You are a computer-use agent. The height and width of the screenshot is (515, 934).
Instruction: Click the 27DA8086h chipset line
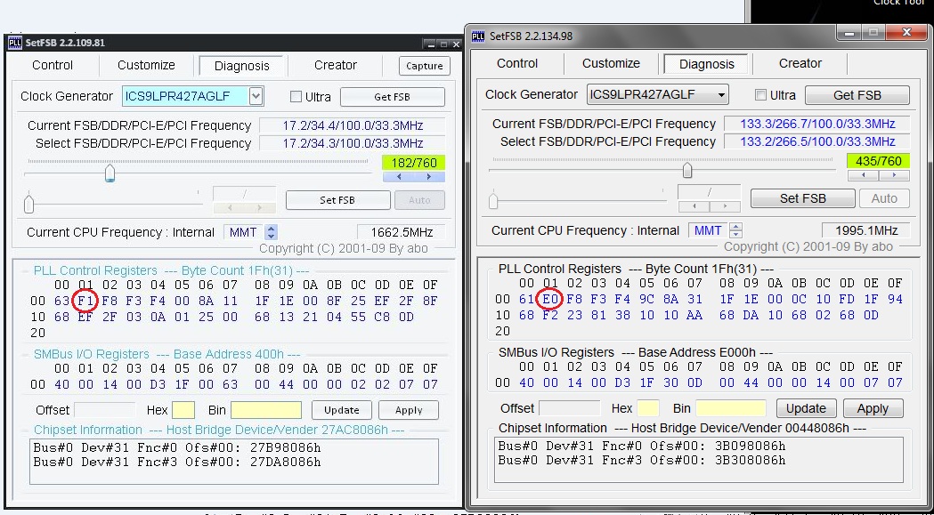(177, 462)
